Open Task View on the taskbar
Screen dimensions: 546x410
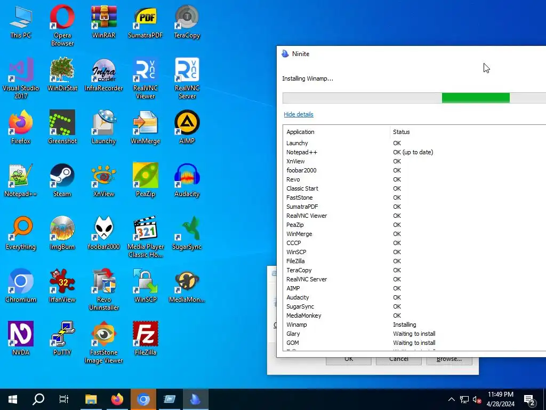coord(64,399)
